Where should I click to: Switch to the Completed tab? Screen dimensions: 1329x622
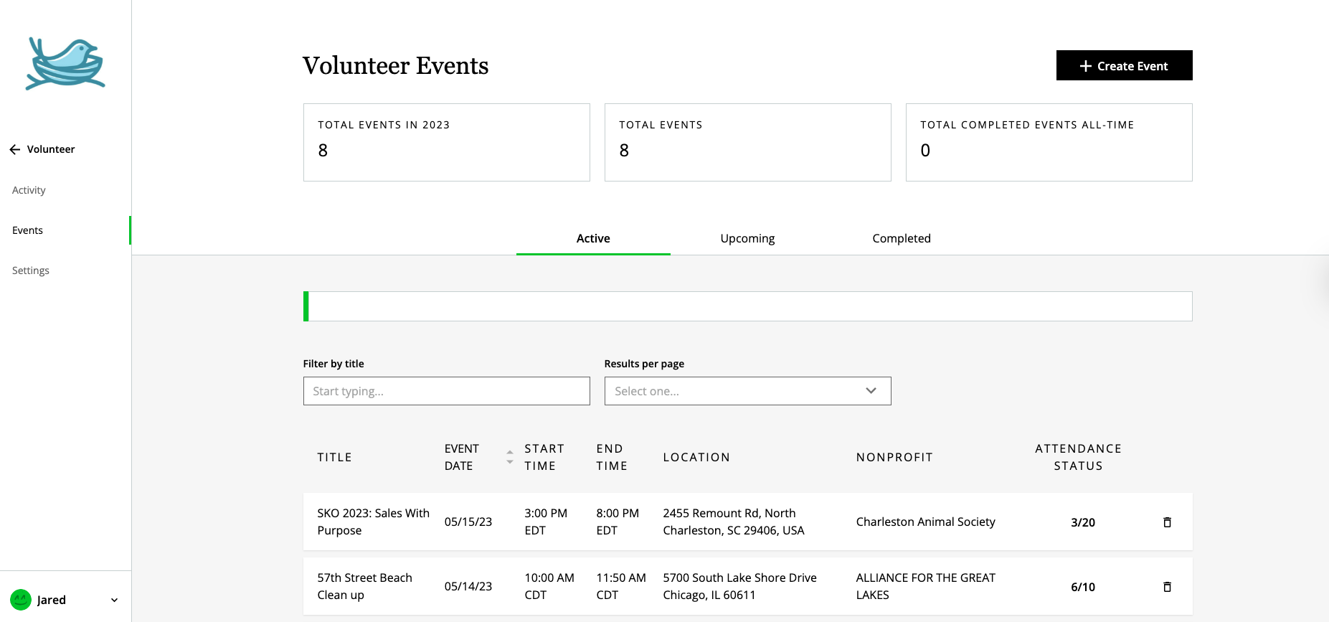pos(901,238)
